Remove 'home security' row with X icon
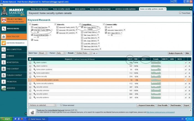 [x=189, y=76]
